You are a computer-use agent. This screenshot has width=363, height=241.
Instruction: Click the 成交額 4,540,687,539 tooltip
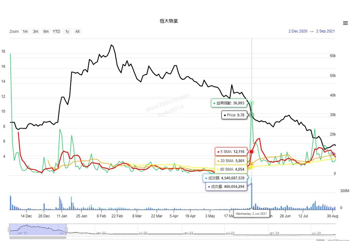[225, 178]
